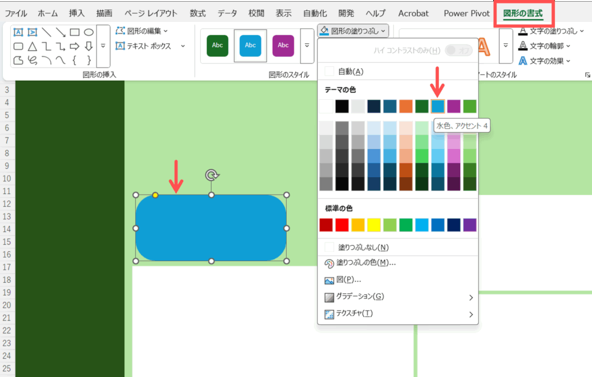Select the oval shape in the shapes gallery

click(x=88, y=32)
